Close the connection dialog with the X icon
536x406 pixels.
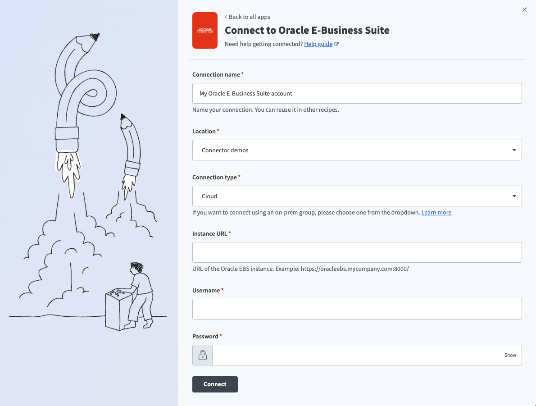[524, 9]
